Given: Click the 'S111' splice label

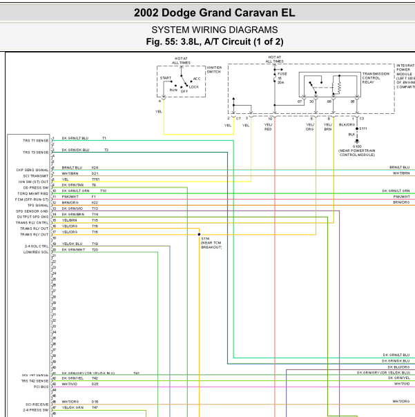Looking at the screenshot, I should [x=363, y=128].
